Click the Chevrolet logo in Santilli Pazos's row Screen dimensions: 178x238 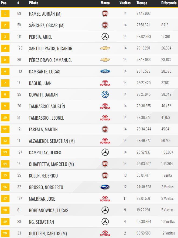coord(105,48)
